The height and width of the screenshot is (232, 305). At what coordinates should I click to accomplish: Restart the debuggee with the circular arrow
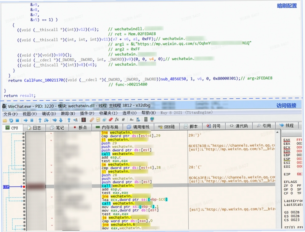click(11, 120)
